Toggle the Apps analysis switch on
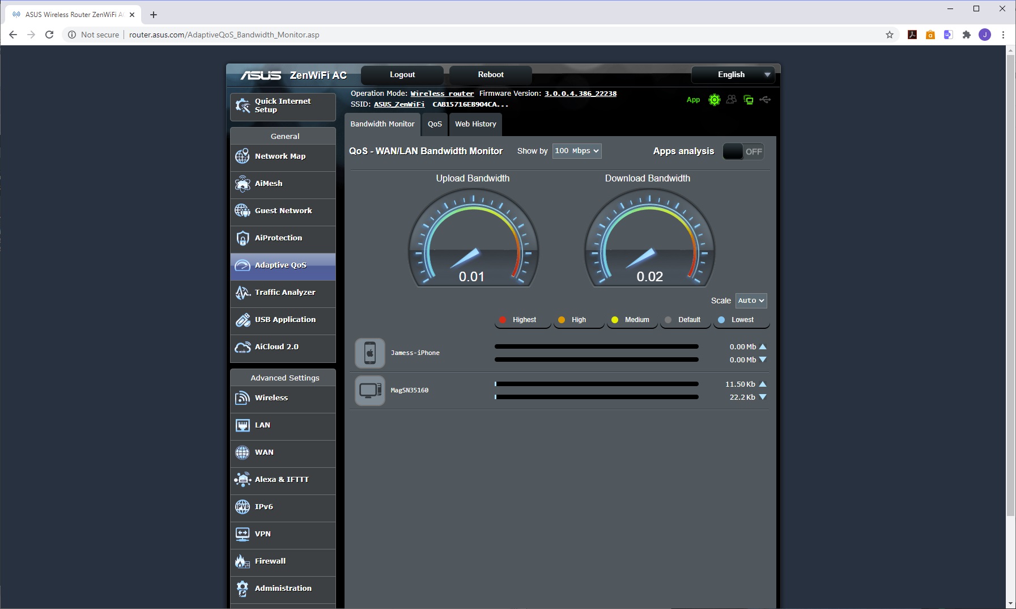Viewport: 1016px width, 609px height. (x=743, y=151)
